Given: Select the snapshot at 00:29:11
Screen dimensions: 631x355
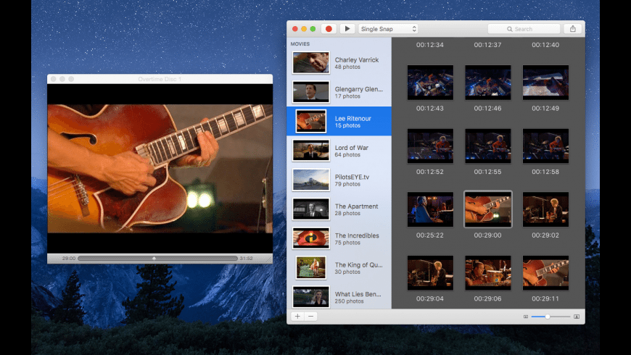Looking at the screenshot, I should click(545, 273).
